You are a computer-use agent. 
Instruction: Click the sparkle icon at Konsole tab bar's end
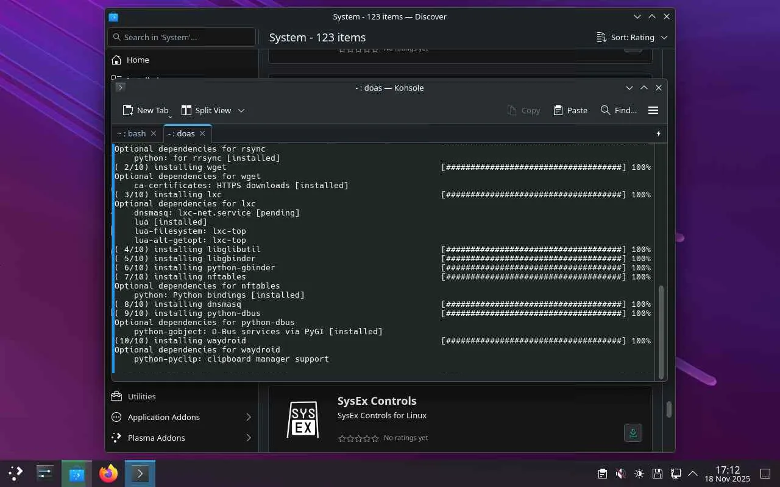[x=659, y=133]
